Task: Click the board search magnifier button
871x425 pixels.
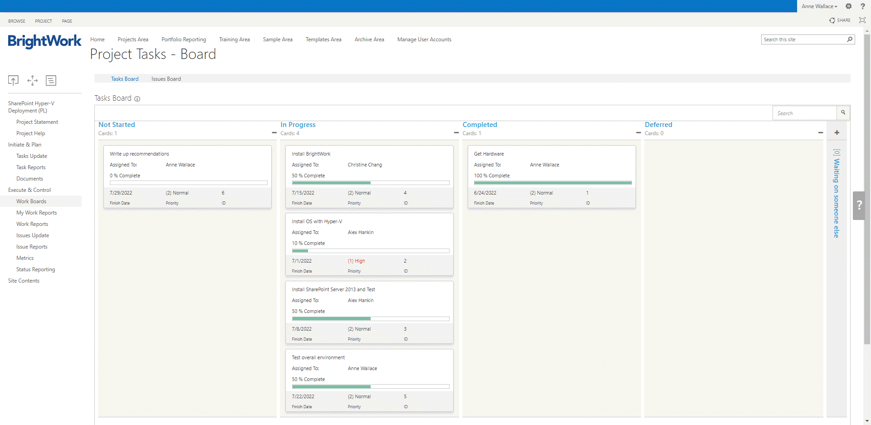Action: pyautogui.click(x=843, y=113)
